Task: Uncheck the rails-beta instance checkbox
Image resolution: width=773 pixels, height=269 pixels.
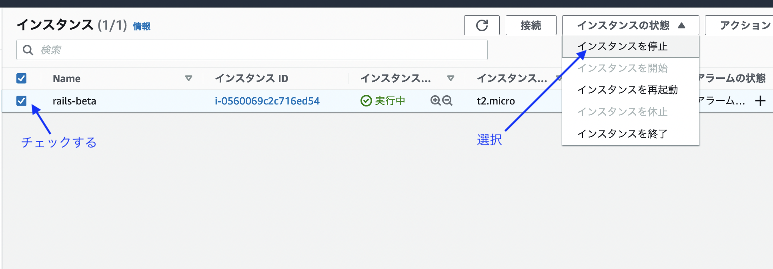Action: [x=22, y=101]
